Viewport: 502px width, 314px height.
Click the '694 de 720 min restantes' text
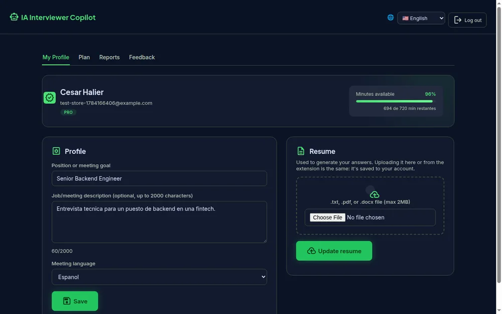click(410, 109)
